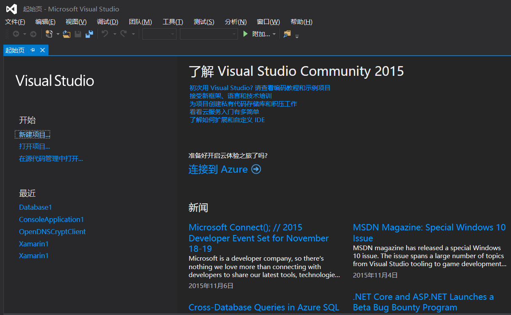This screenshot has height=315, width=511.
Task: Click the date text 2015年11月4日
Action: [x=375, y=275]
